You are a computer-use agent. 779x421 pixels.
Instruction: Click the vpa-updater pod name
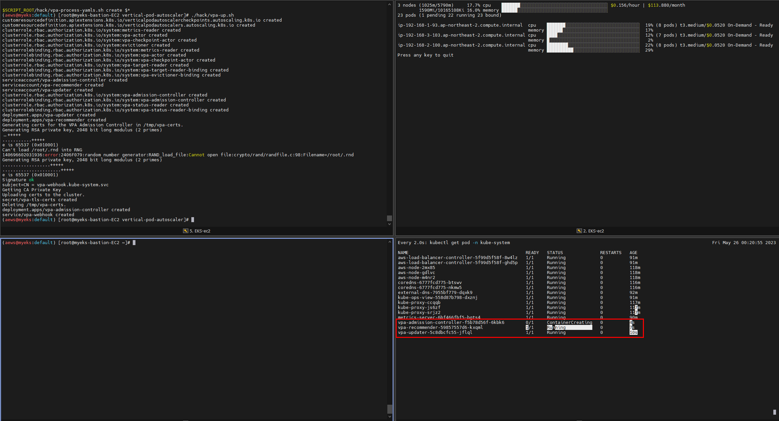click(x=435, y=333)
